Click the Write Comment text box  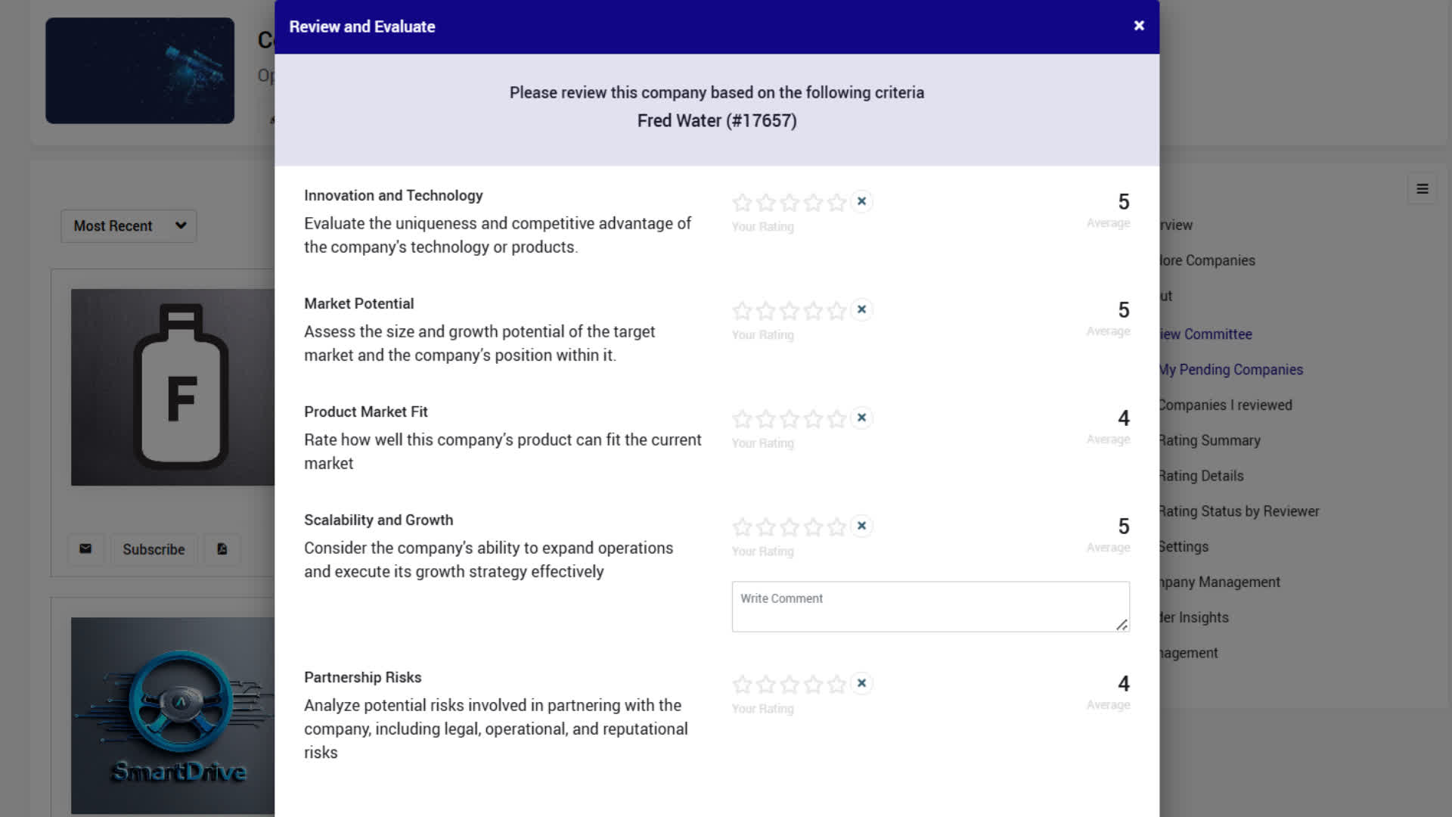[930, 606]
